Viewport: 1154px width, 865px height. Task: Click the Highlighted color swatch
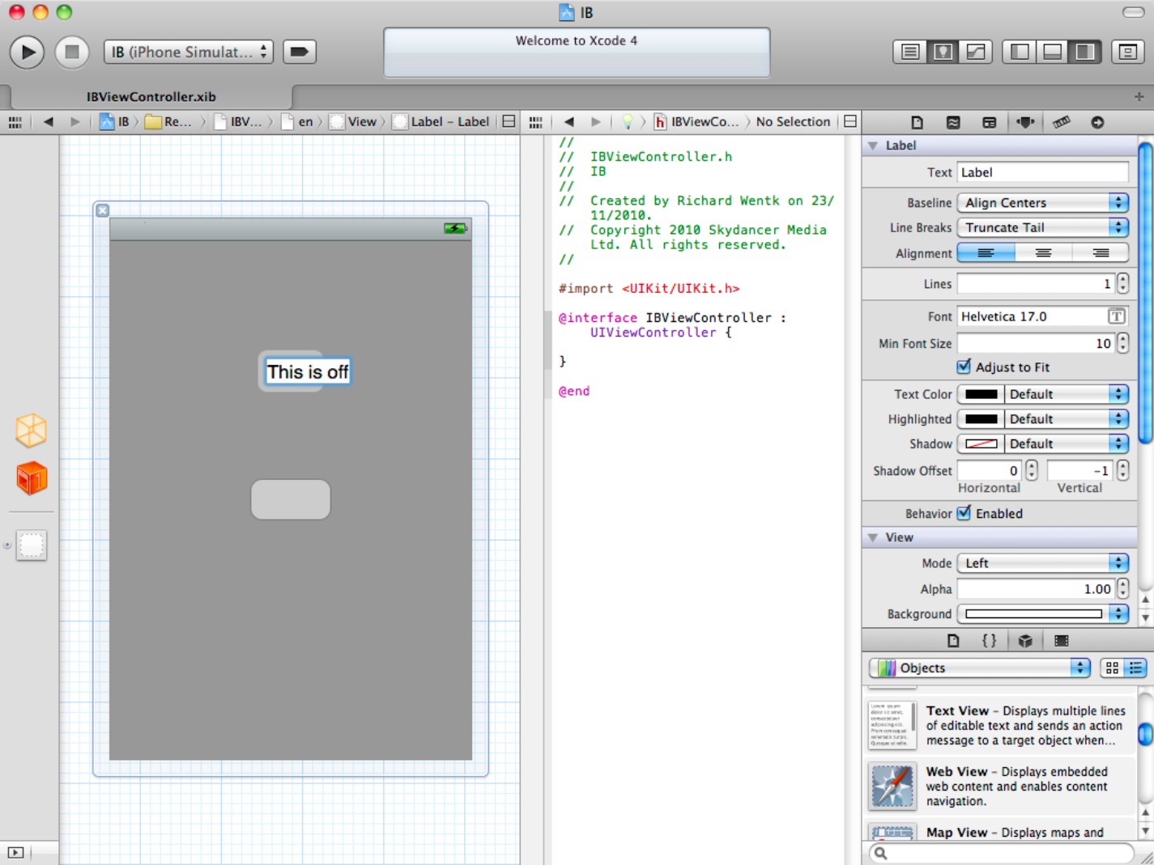(x=981, y=419)
